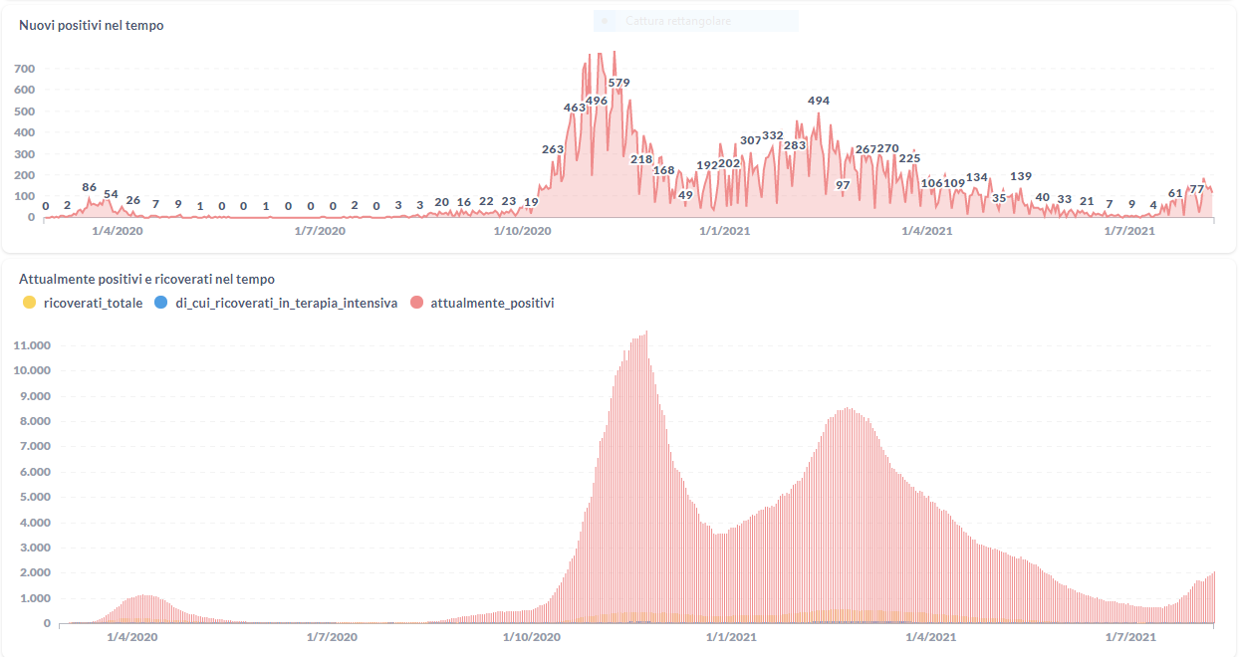The image size is (1239, 657).
Task: Click the 139 data label in the top chart
Action: tap(1021, 176)
